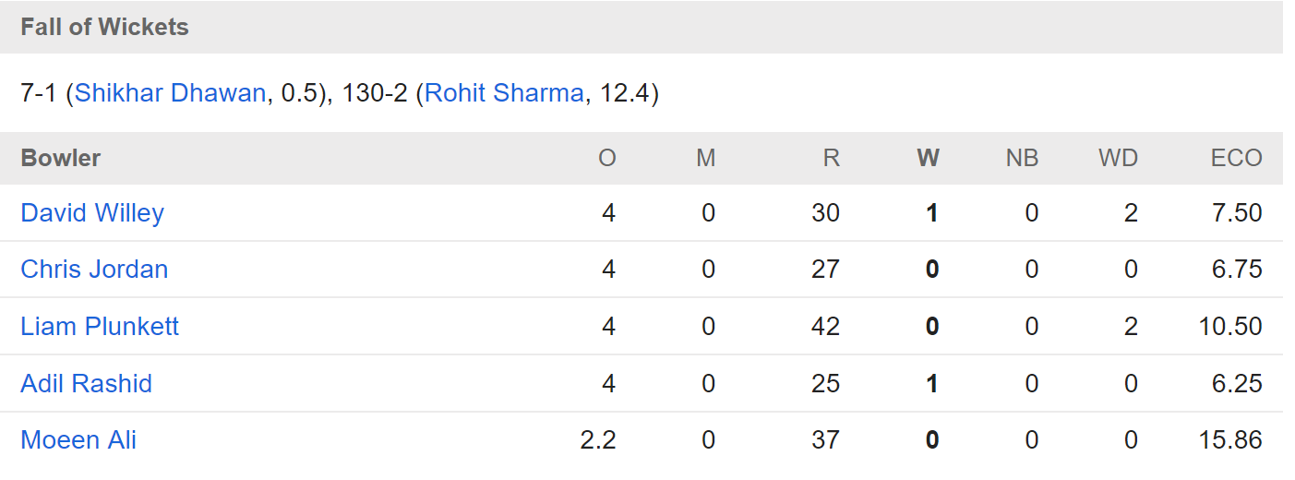Click the R runs column header
This screenshot has height=480, width=1295.
pyautogui.click(x=831, y=158)
